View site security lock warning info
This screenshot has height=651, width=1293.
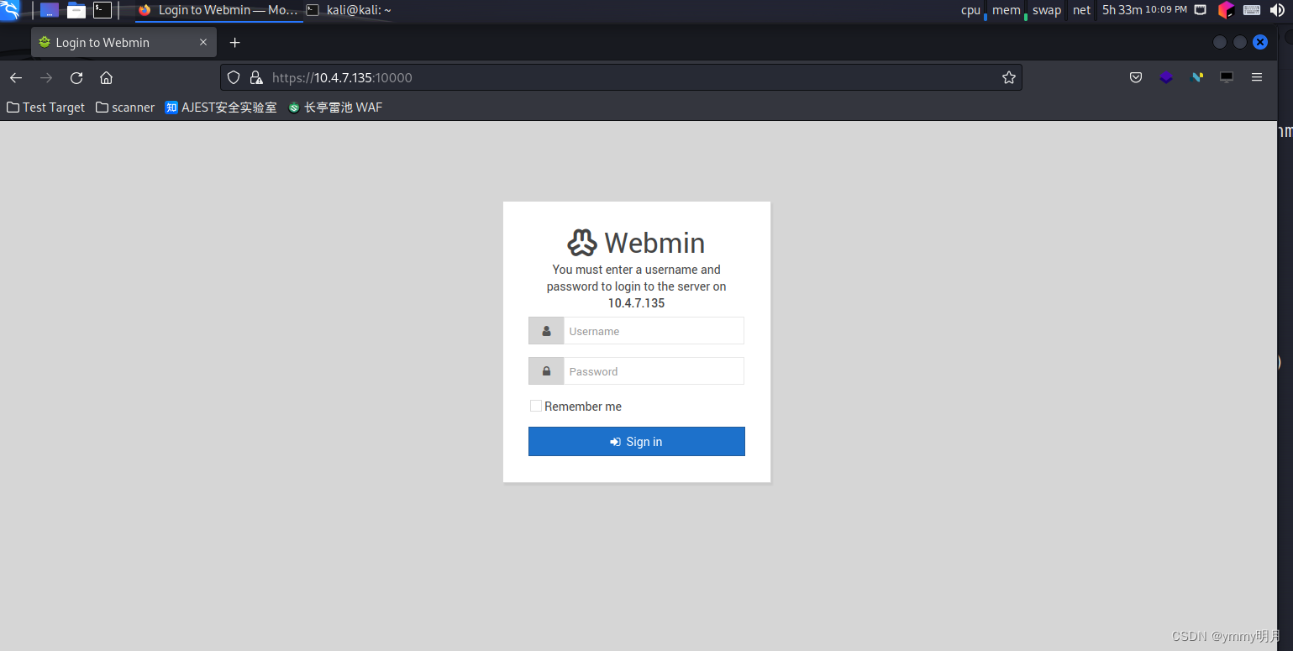click(x=256, y=77)
